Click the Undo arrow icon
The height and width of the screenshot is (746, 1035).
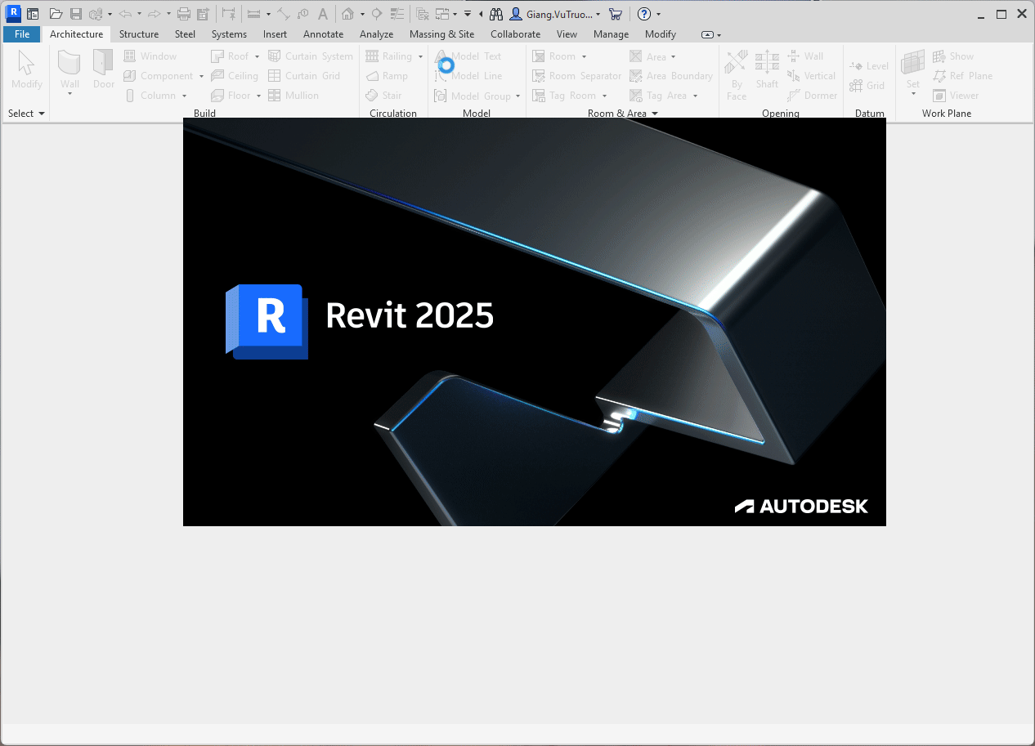tap(125, 14)
